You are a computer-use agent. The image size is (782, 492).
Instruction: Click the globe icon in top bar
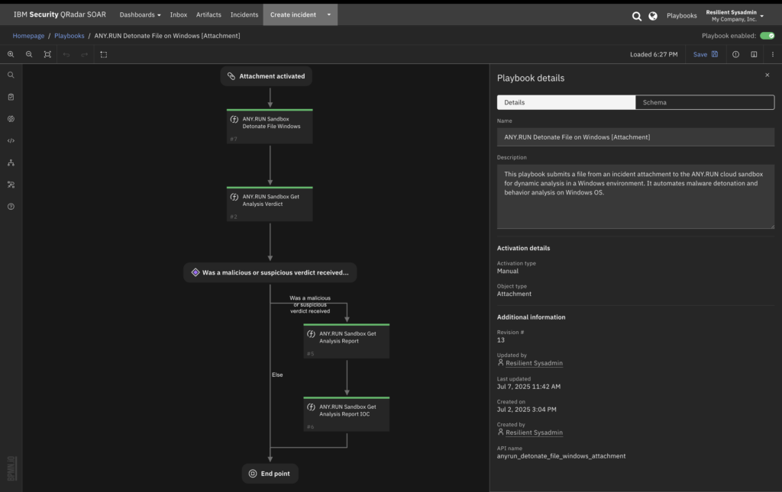pyautogui.click(x=653, y=15)
